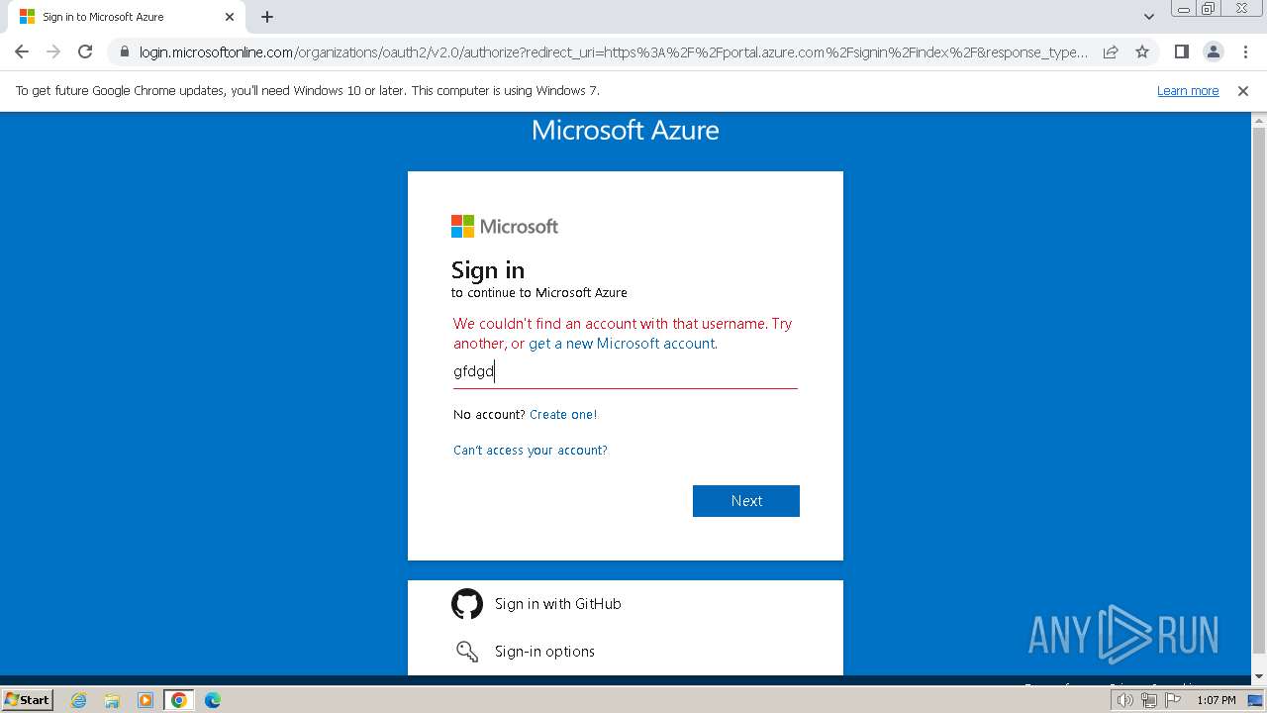Open File Explorer from taskbar

point(112,700)
